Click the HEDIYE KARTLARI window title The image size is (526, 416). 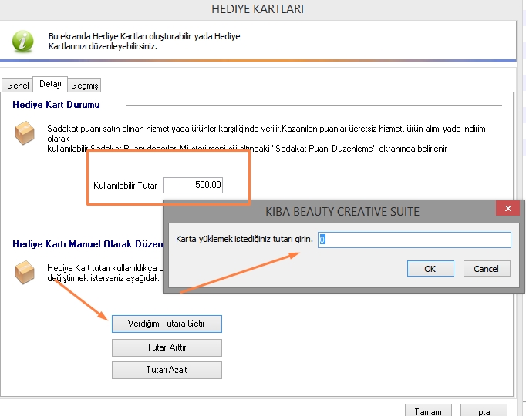point(258,9)
